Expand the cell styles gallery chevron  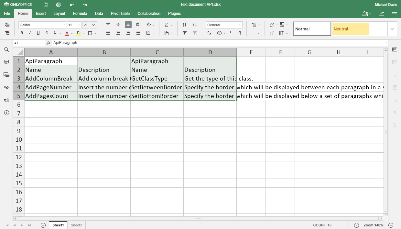392,28
